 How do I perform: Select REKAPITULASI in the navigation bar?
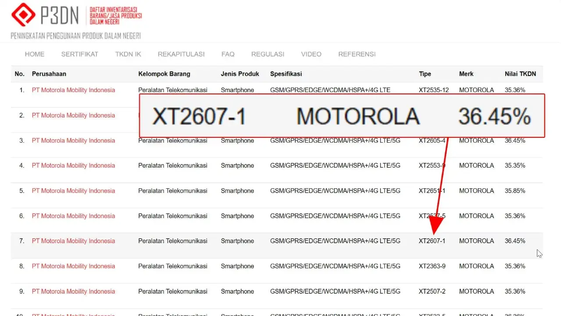point(181,54)
